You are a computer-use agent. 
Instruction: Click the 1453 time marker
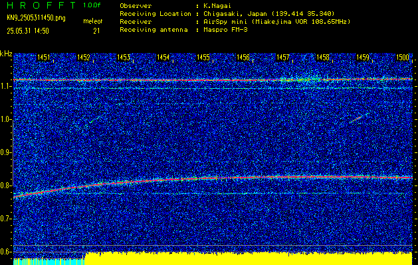pyautogui.click(x=124, y=57)
